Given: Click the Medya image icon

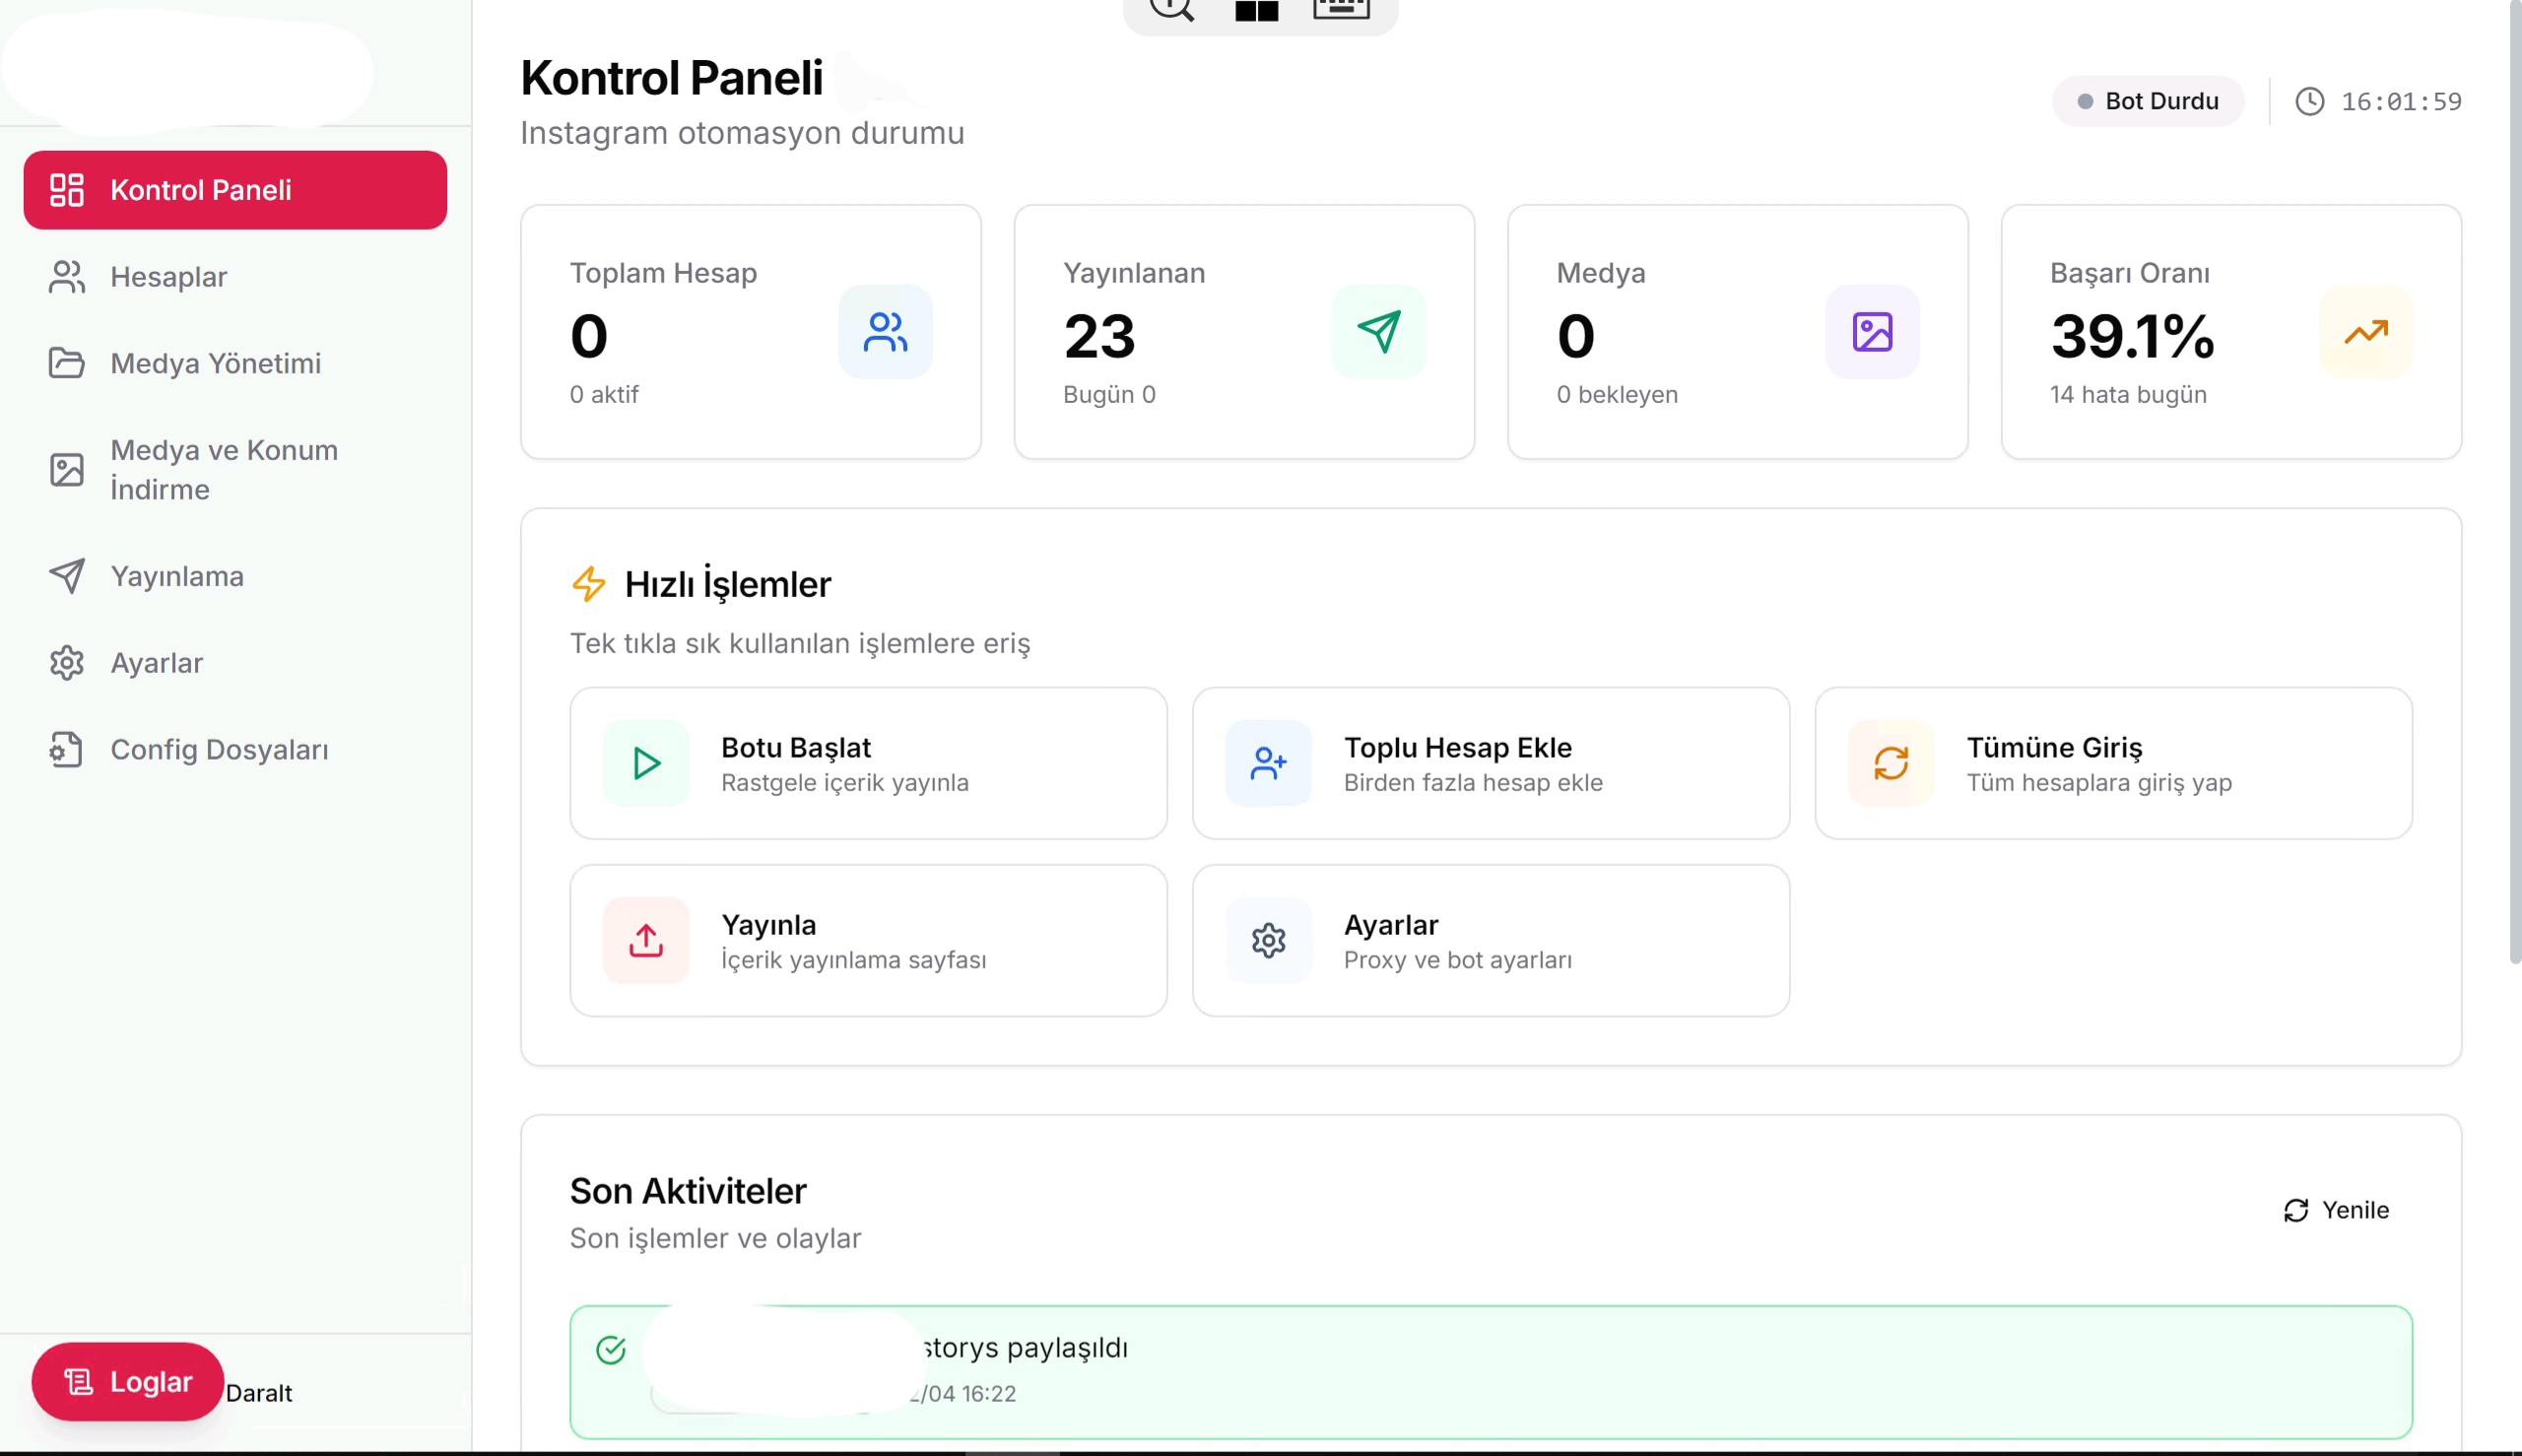Looking at the screenshot, I should (1872, 332).
